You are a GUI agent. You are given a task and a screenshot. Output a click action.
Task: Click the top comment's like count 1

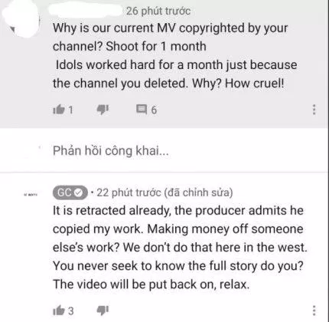coord(70,110)
